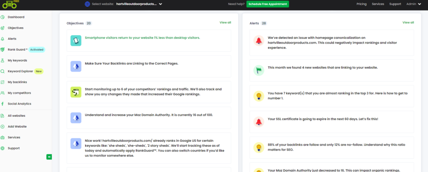The height and width of the screenshot is (172, 428).
Task: Open the Admin dropdown menu
Action: [x=413, y=4]
